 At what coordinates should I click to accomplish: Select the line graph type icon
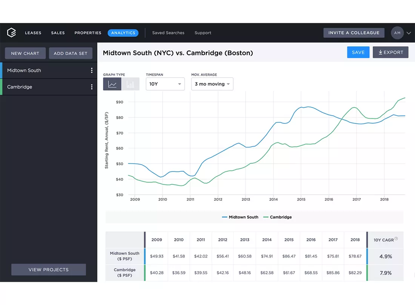pyautogui.click(x=112, y=84)
